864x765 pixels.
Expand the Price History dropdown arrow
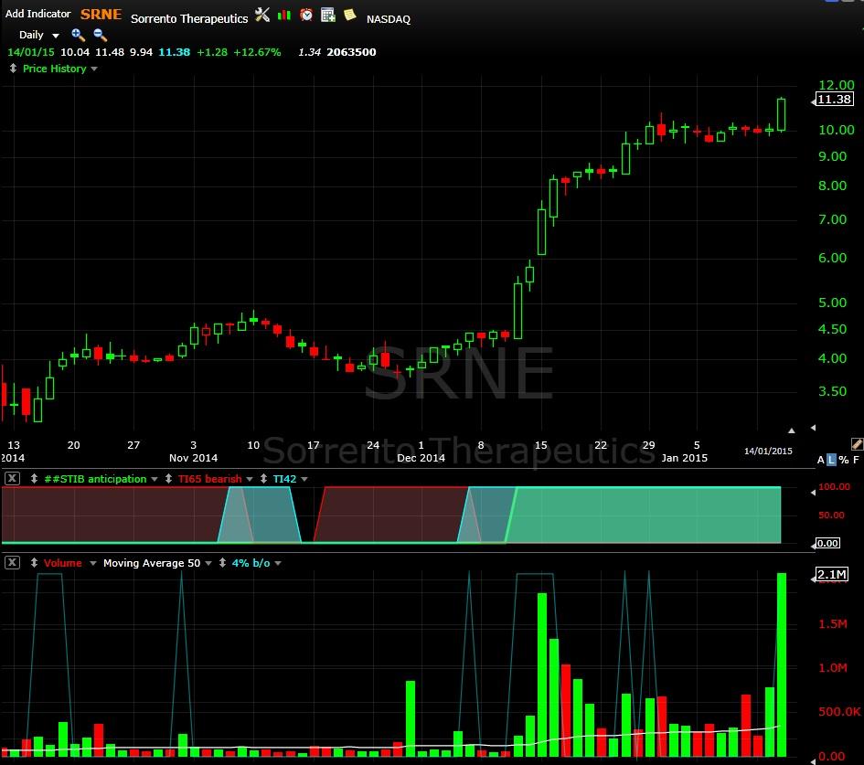tap(94, 69)
